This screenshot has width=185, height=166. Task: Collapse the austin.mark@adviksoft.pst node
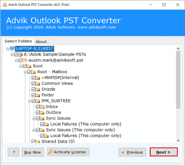click(17, 61)
